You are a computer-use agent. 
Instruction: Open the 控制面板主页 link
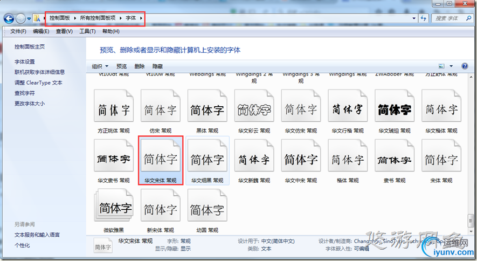tap(30, 46)
